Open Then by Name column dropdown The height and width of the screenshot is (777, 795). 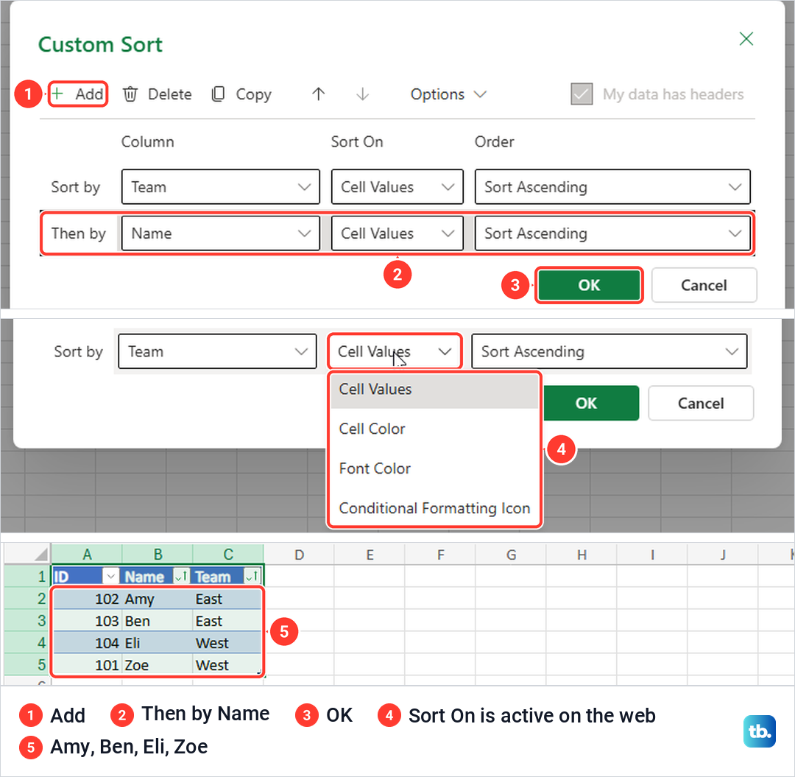point(221,233)
